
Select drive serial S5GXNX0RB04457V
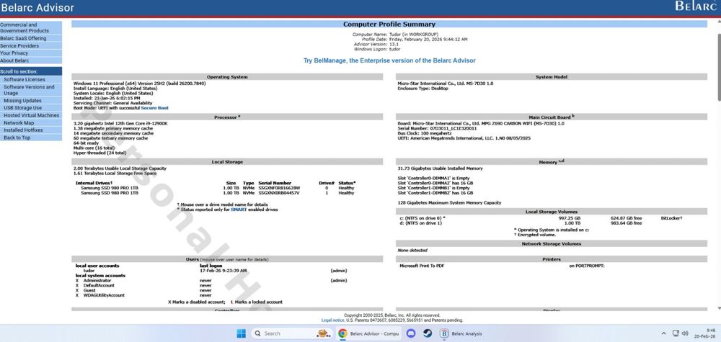pos(279,193)
